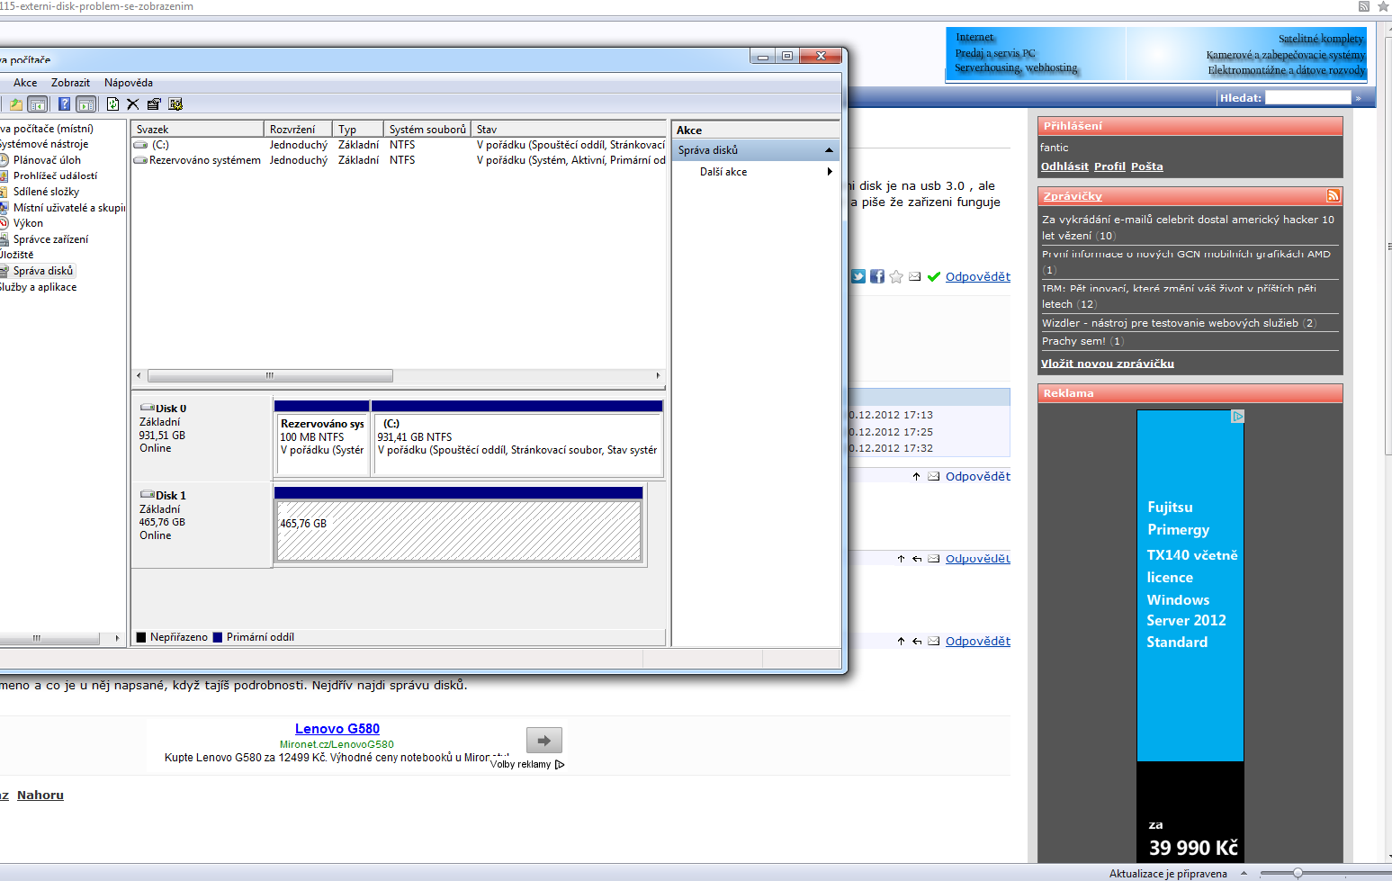This screenshot has width=1392, height=881.
Task: Click the browser bookmark star at top right
Action: point(1383,6)
